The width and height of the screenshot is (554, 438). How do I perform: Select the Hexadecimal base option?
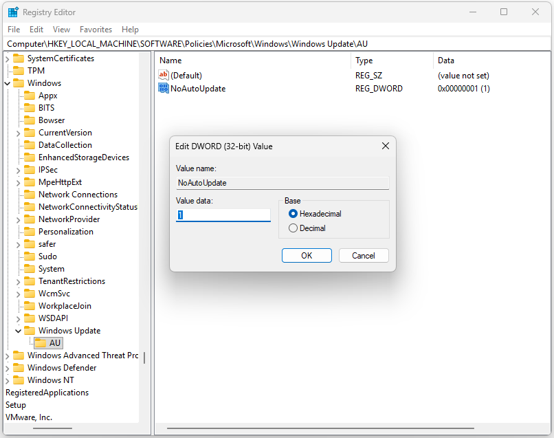coord(293,213)
